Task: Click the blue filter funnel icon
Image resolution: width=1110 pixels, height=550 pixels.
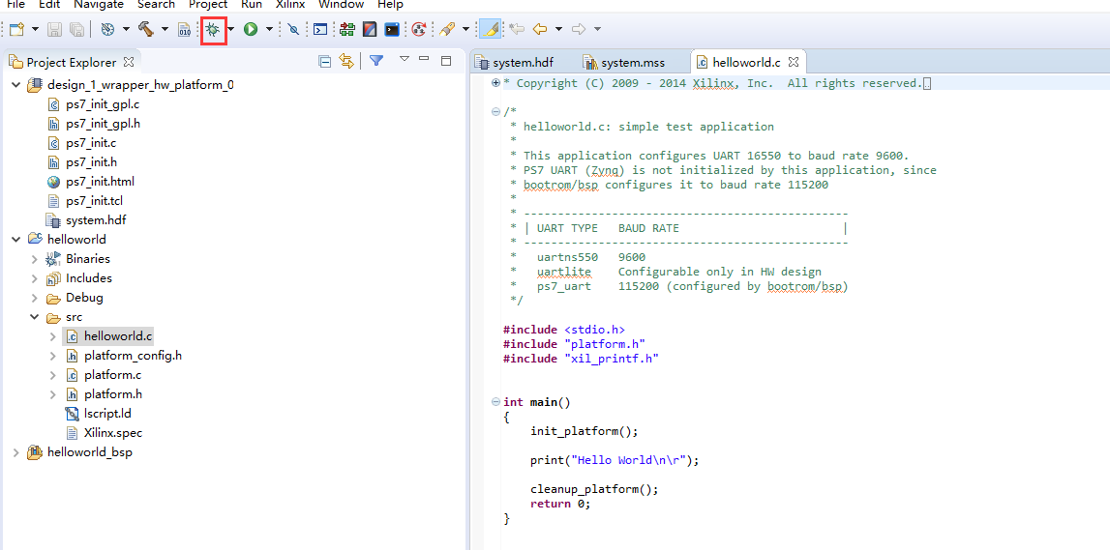Action: [x=376, y=61]
